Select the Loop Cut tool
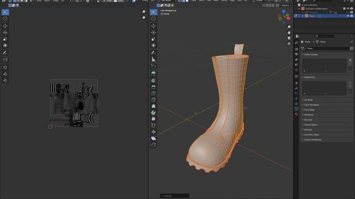This screenshot has height=199, width=355. 154,93
